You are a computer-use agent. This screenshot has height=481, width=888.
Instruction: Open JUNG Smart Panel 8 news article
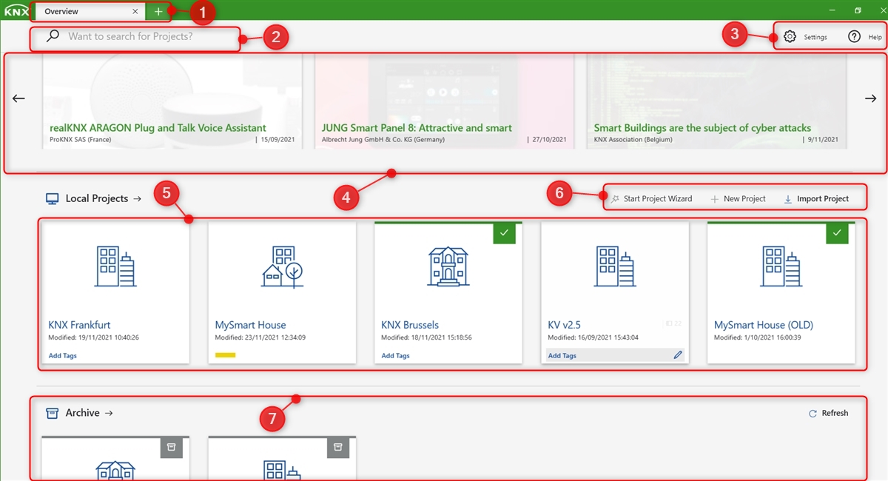coord(444,101)
